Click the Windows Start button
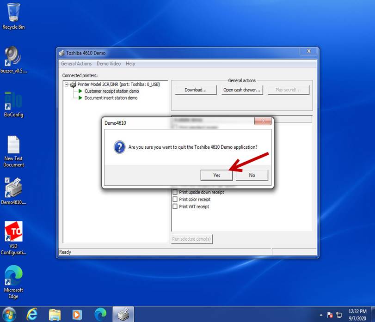The image size is (375, 322). point(9,314)
